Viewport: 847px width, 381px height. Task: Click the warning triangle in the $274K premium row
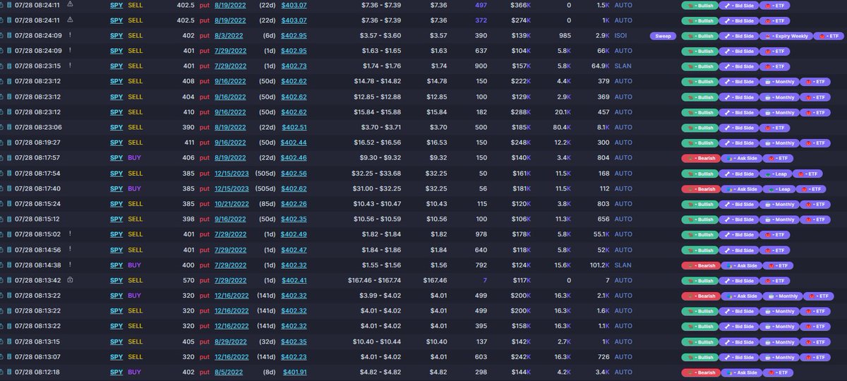click(70, 20)
